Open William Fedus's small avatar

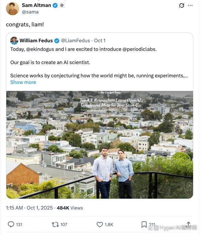pos(14,41)
